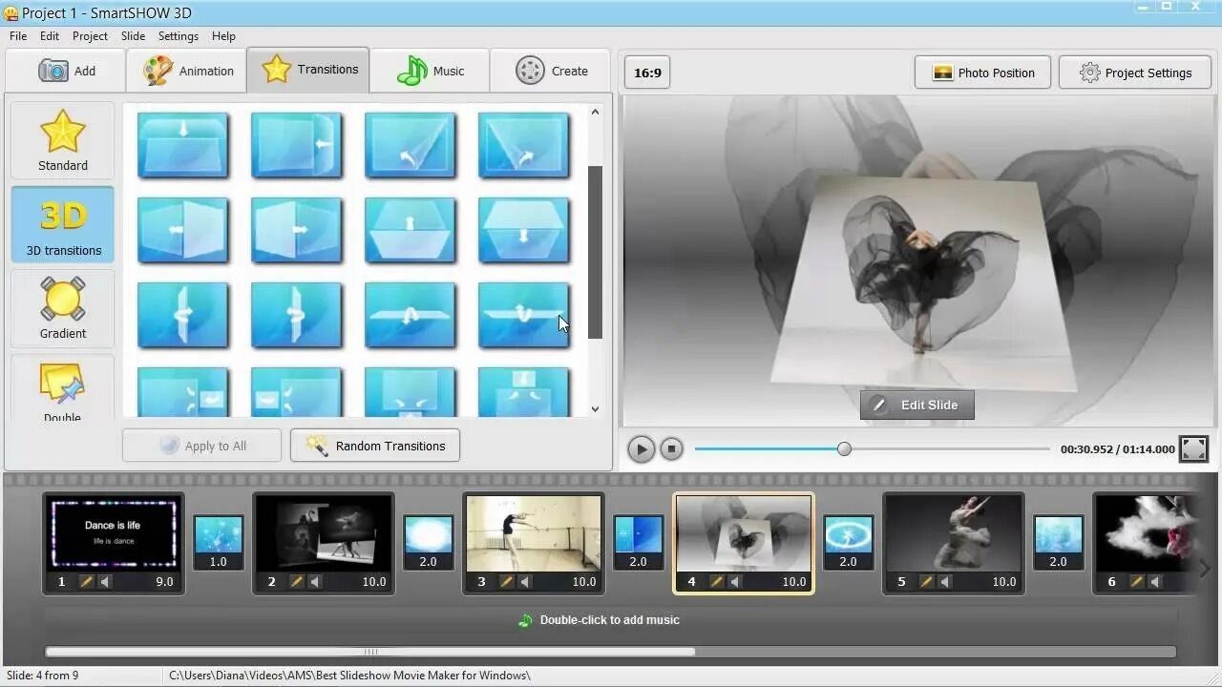1222x687 pixels.
Task: Pick second-row cube-rotate-left transition
Action: tap(183, 230)
